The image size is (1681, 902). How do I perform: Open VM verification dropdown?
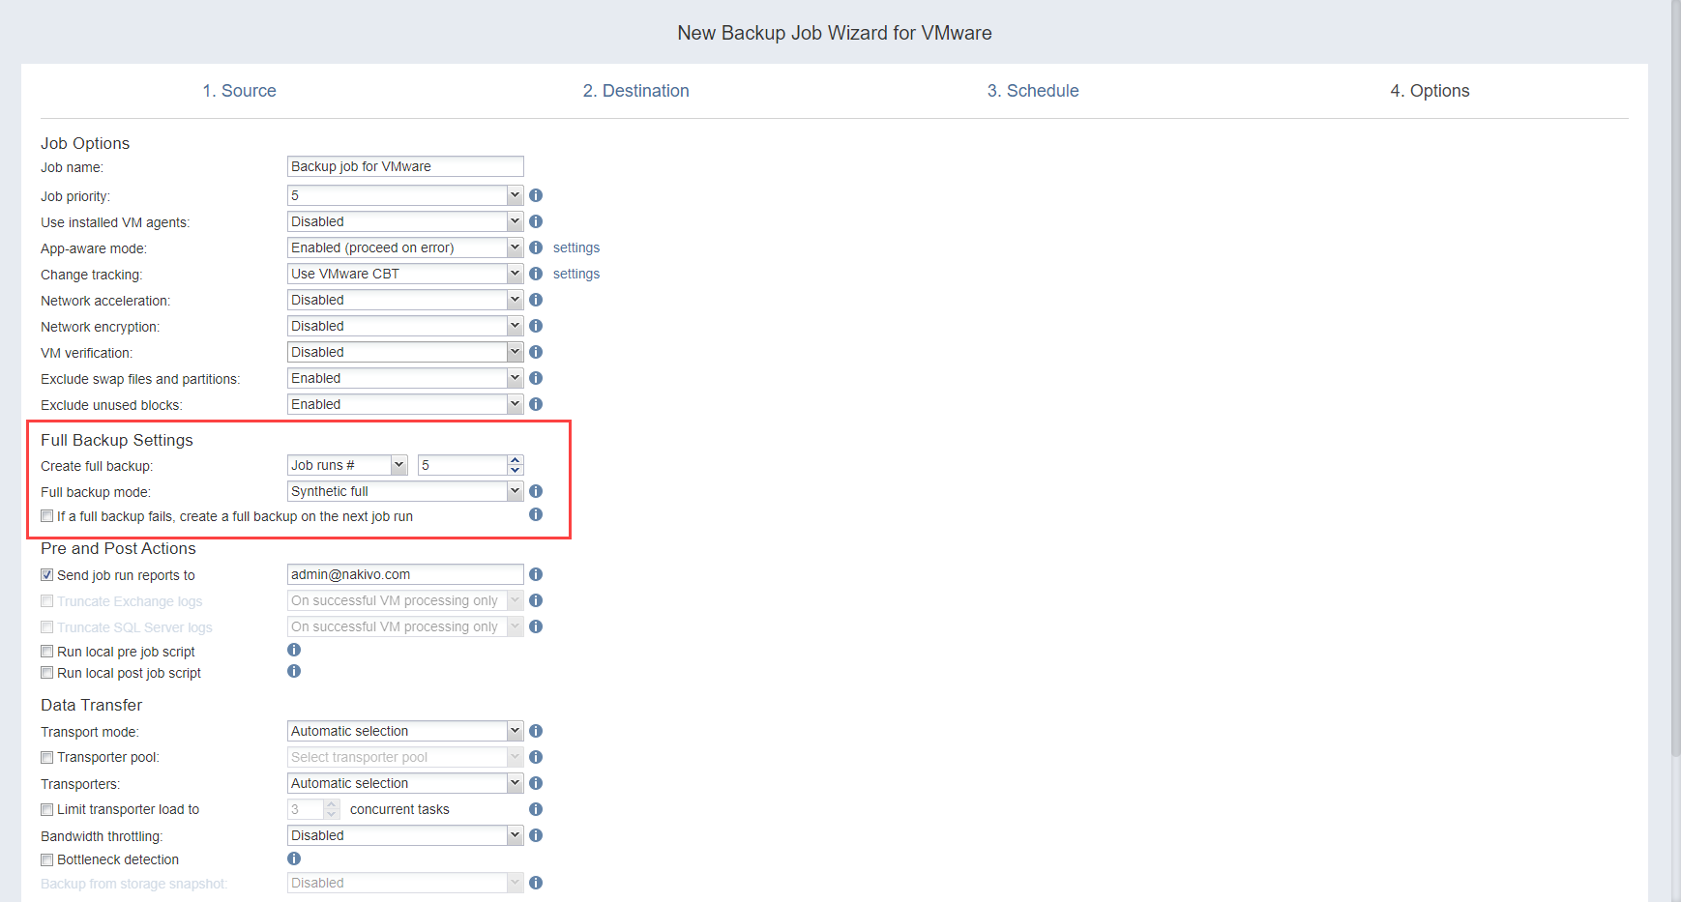point(405,352)
